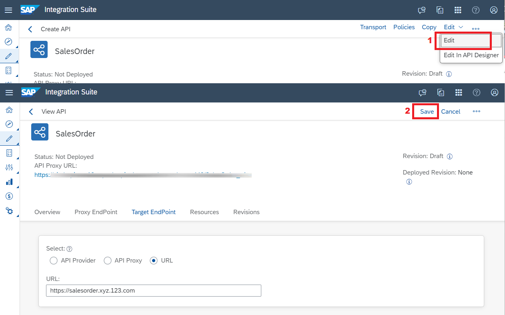Go back using arrow beside View API
The image size is (505, 315).
click(x=31, y=112)
